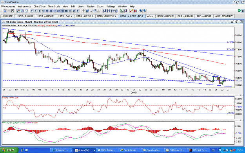The width and height of the screenshot is (245, 153).
Task: Switch to the AUD - 4 HOUR tab
Action: coord(204,16)
